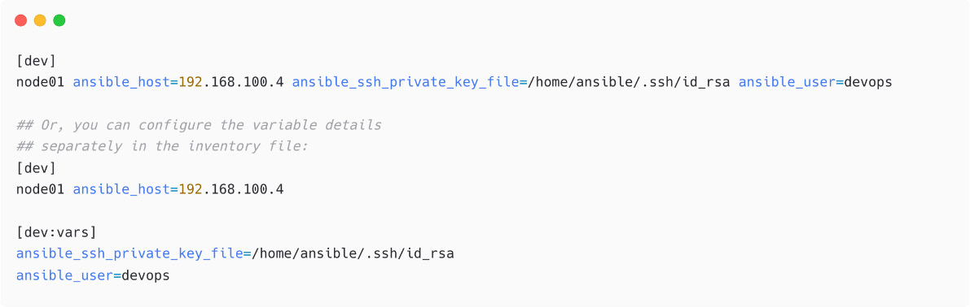Screen dimensions: 970x307
Task: Click ansible_user on the first host line
Action: click(783, 82)
